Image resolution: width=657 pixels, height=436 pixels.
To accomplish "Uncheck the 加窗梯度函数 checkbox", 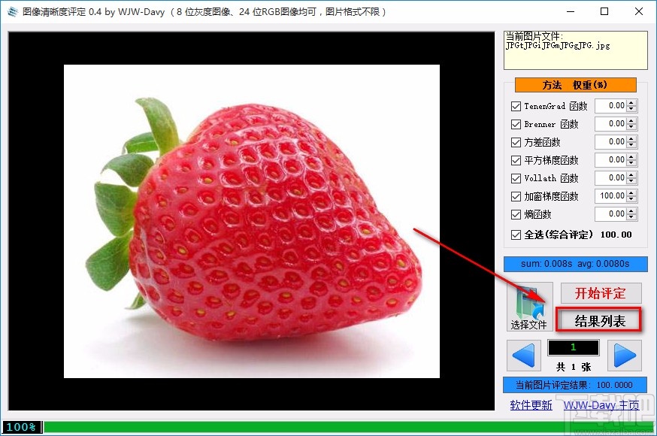I will click(516, 196).
